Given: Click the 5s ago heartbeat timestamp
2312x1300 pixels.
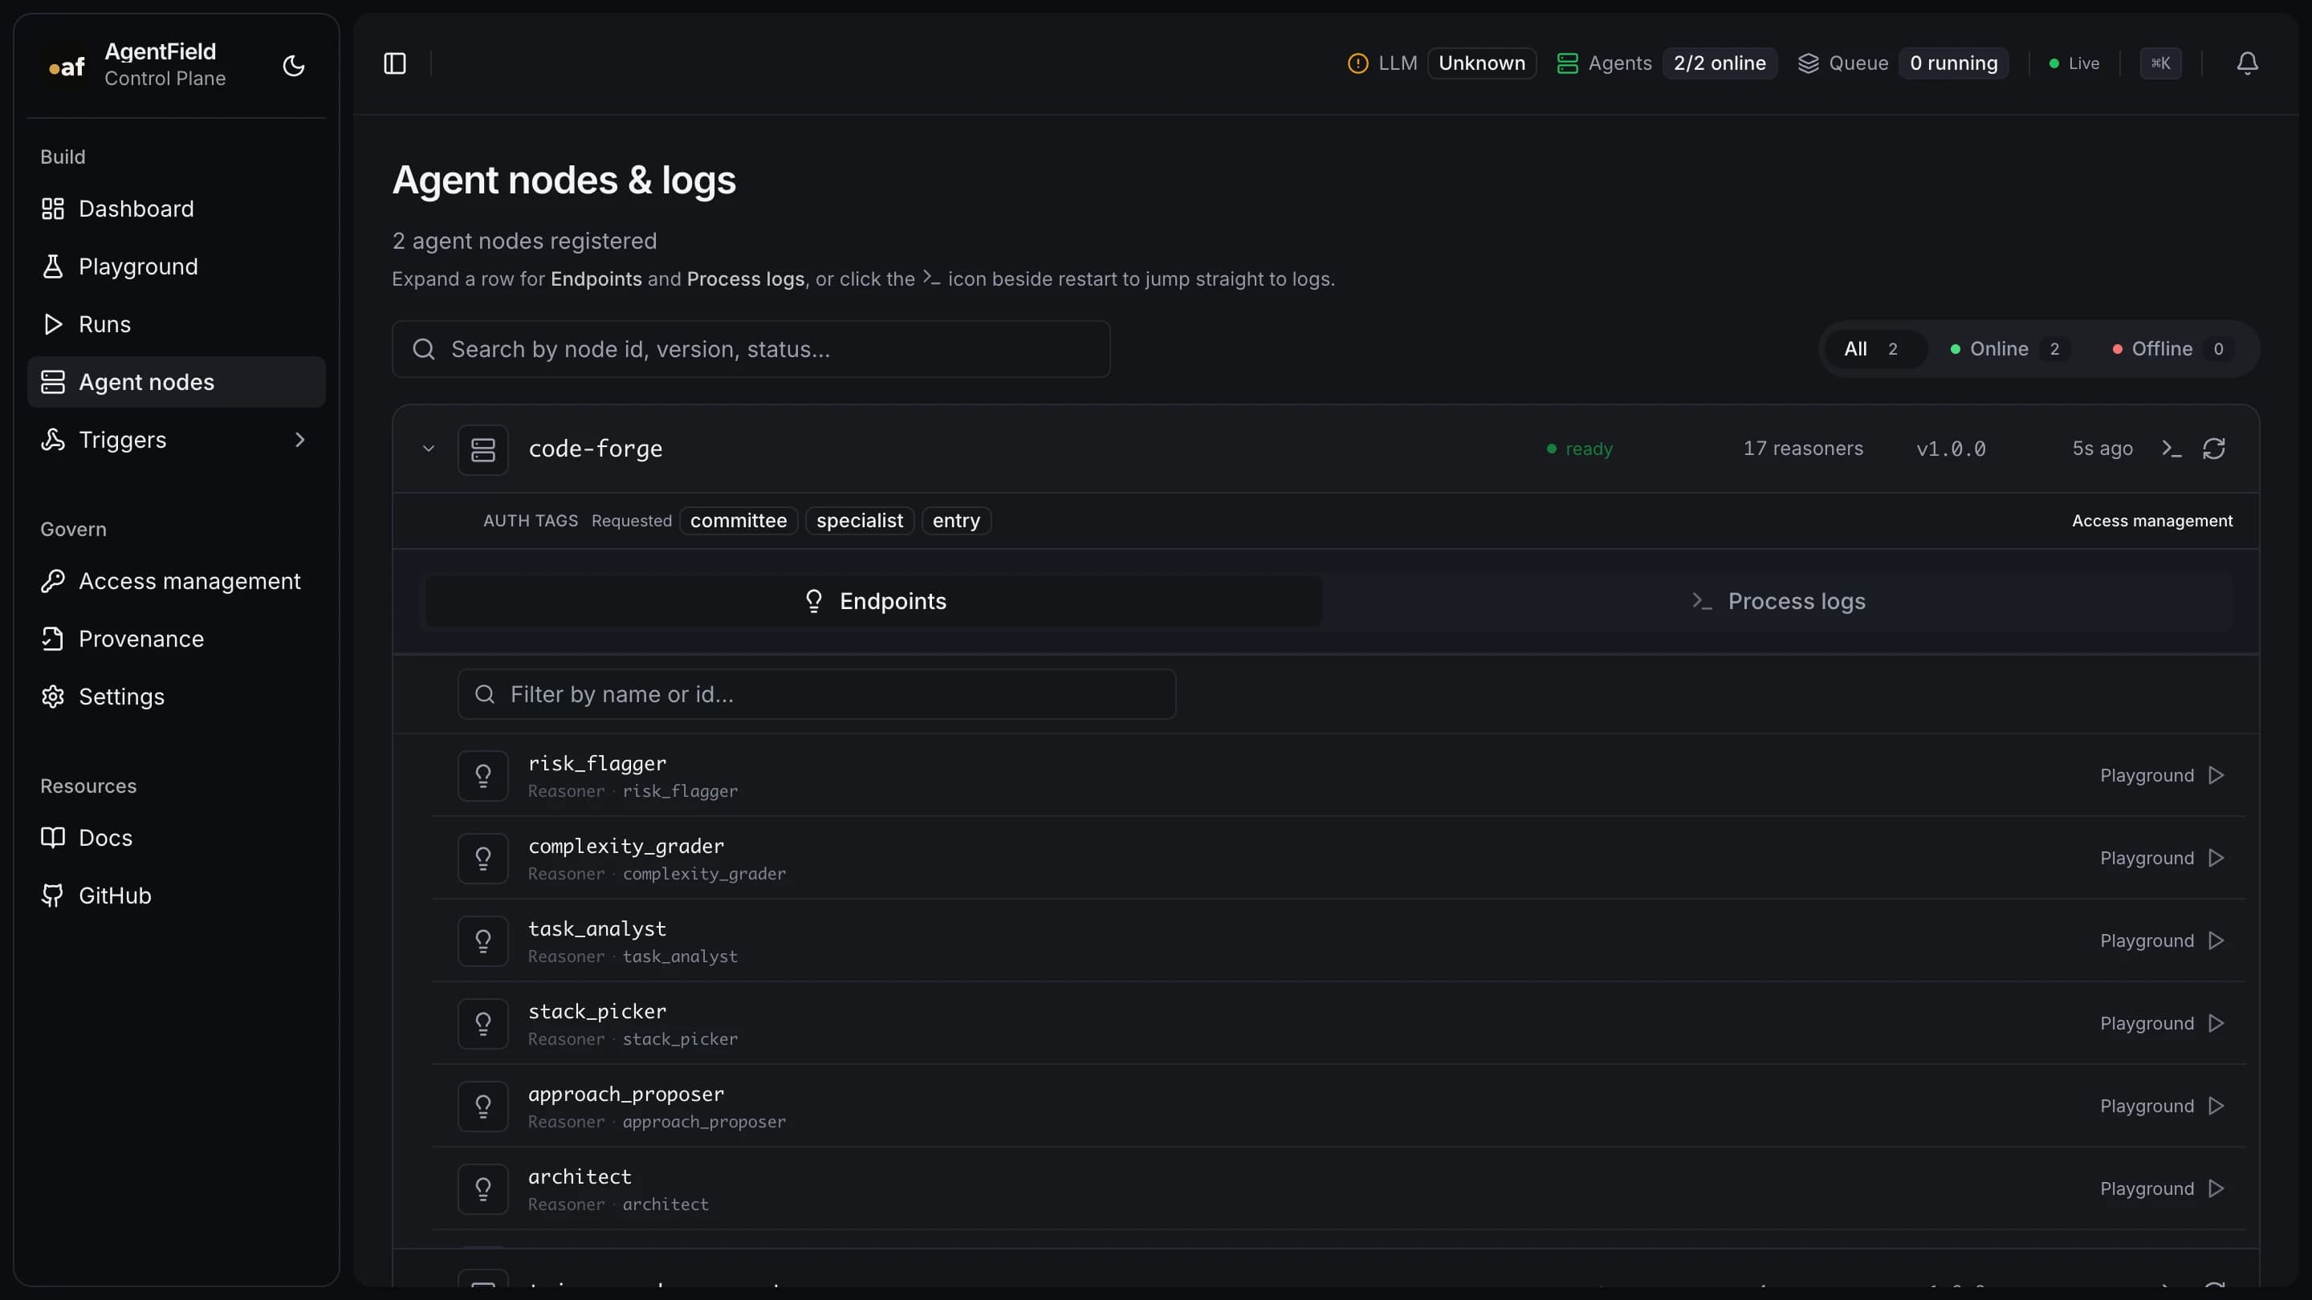Looking at the screenshot, I should pyautogui.click(x=2102, y=449).
